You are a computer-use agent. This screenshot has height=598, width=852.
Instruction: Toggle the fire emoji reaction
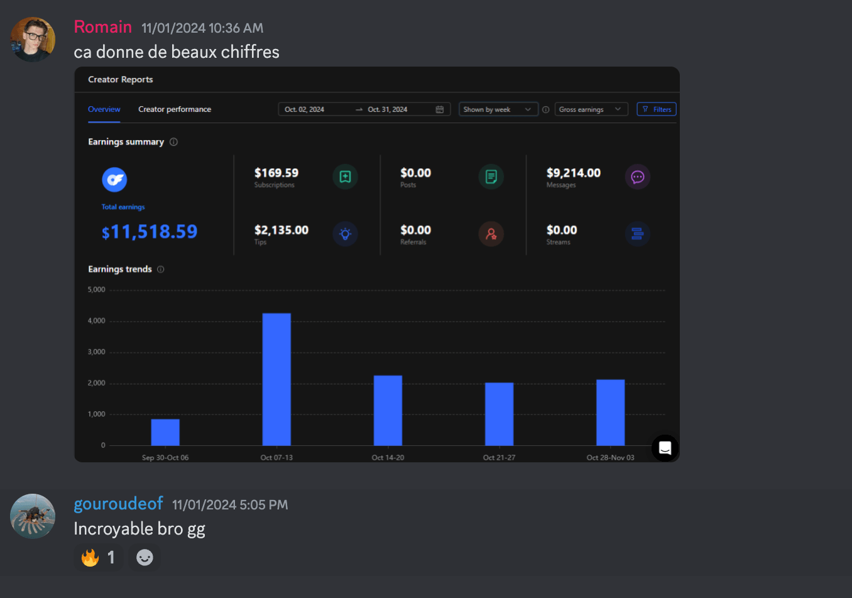[x=99, y=558]
